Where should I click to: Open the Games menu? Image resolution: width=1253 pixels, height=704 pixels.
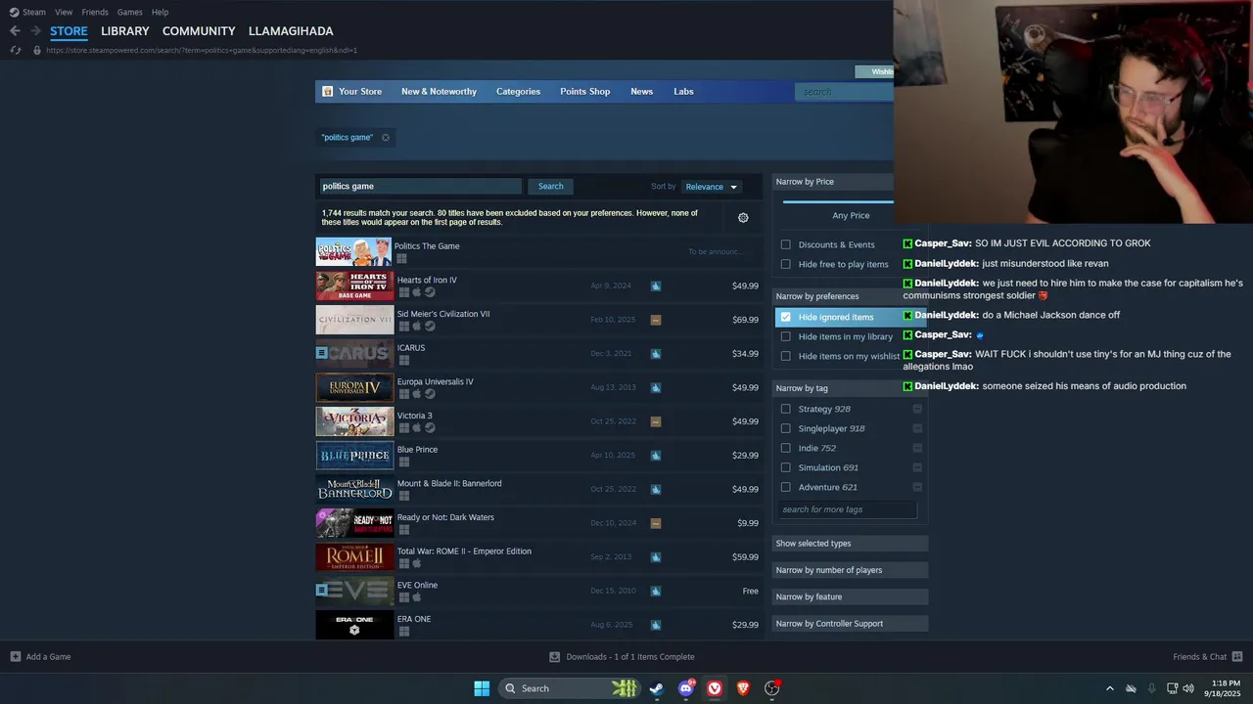click(130, 12)
